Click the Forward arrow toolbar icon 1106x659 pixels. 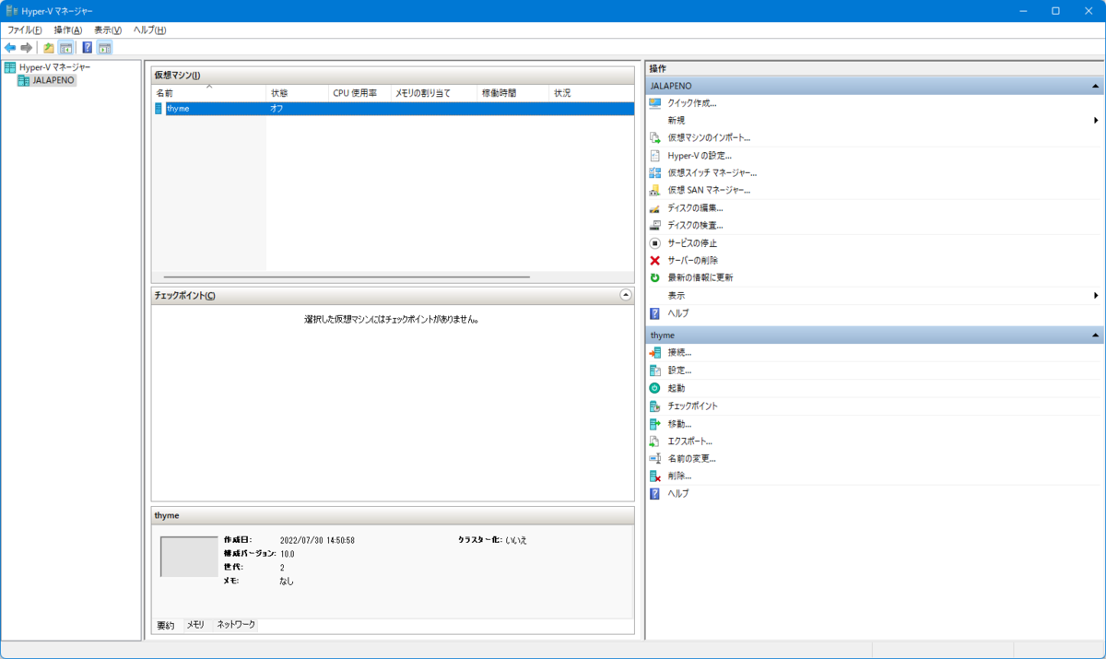click(x=27, y=47)
